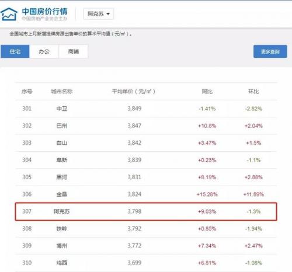Image resolution: width=292 pixels, height=272 pixels.
Task: Select city name 阜新
Action: tap(62, 160)
